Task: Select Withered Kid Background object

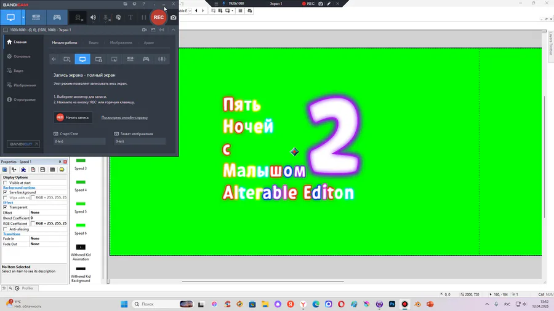Action: coord(81,274)
